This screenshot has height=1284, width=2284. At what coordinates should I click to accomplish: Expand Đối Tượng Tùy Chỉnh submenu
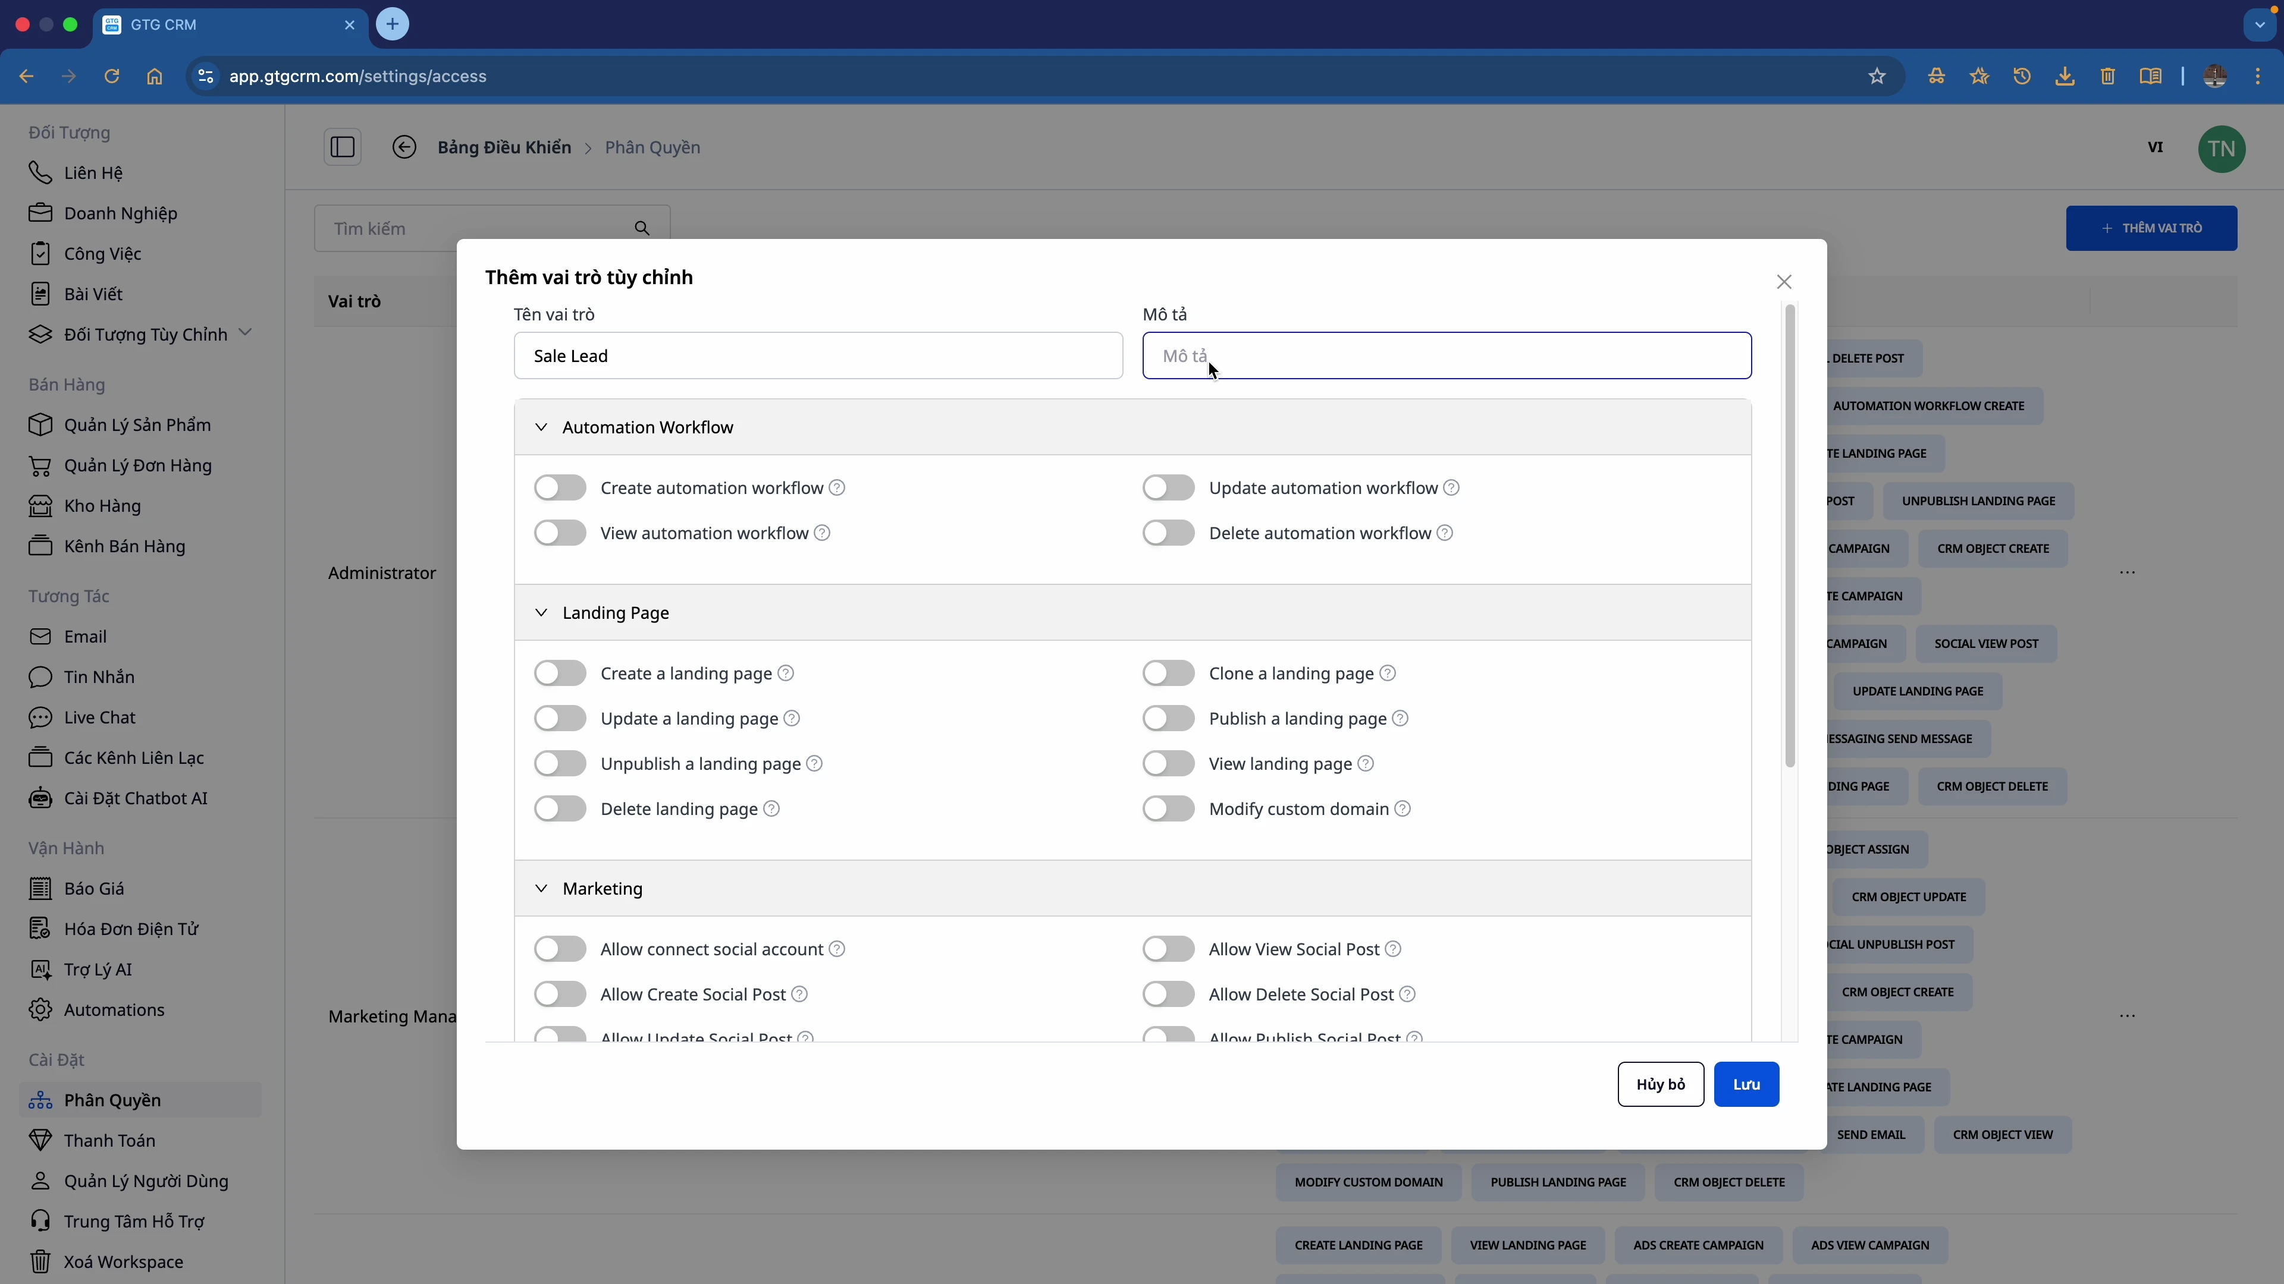coord(246,333)
